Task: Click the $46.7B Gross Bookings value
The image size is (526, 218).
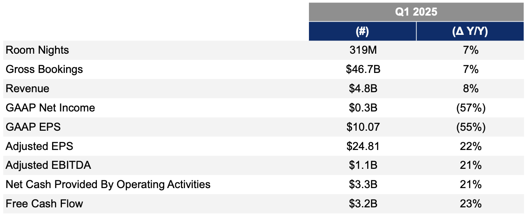Action: pyautogui.click(x=363, y=69)
